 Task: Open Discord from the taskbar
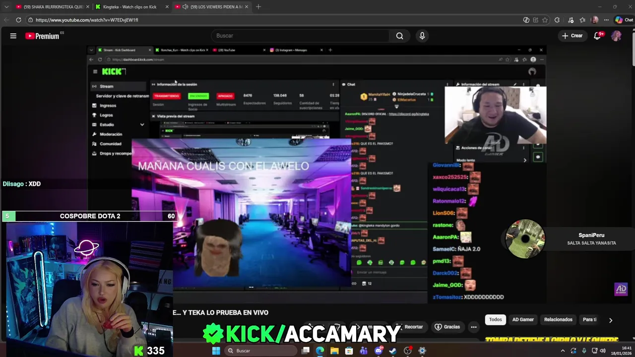[379, 351]
